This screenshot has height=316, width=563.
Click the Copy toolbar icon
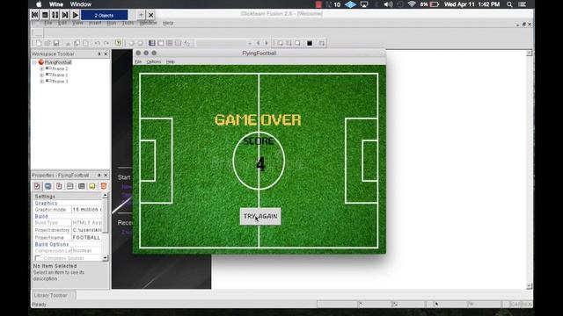click(77, 43)
